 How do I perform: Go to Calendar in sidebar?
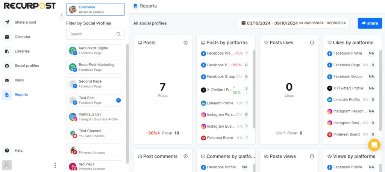(22, 37)
